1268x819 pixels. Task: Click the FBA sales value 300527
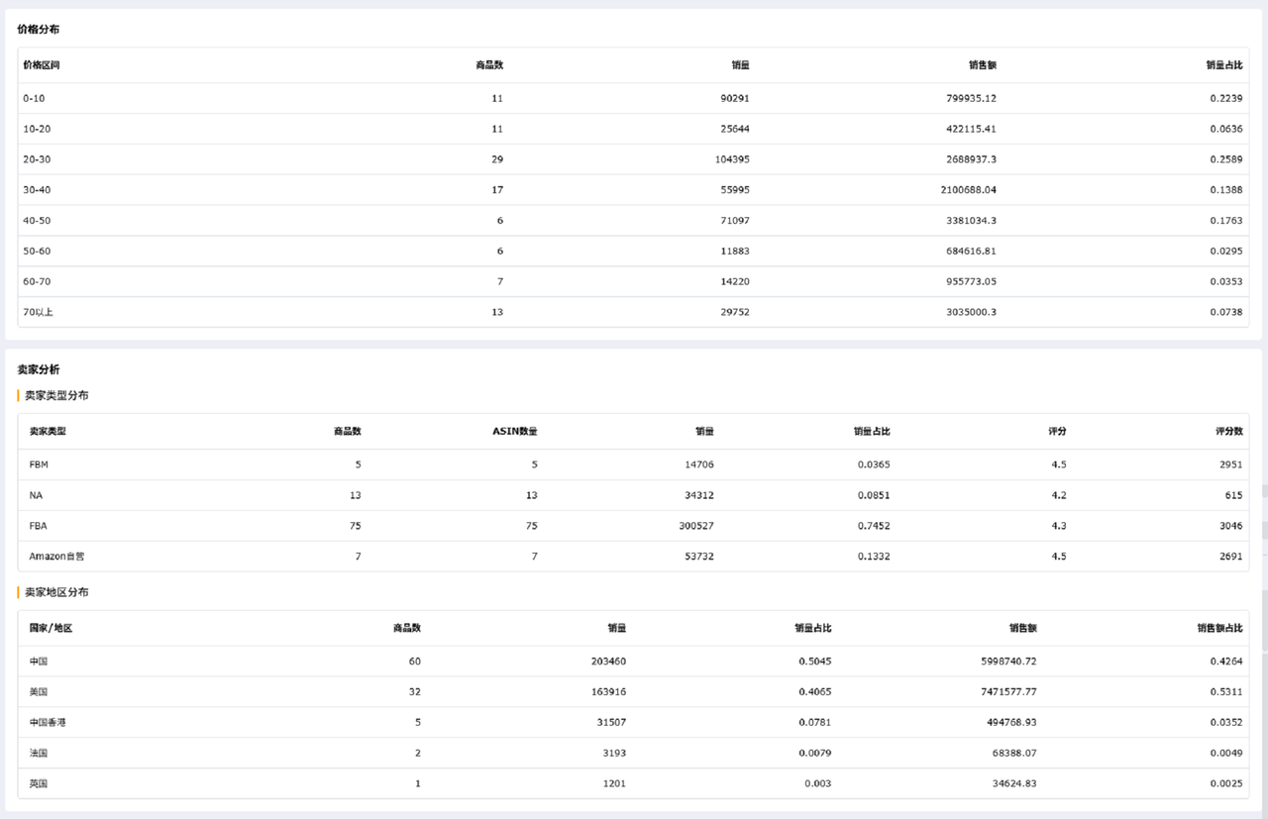pos(696,526)
